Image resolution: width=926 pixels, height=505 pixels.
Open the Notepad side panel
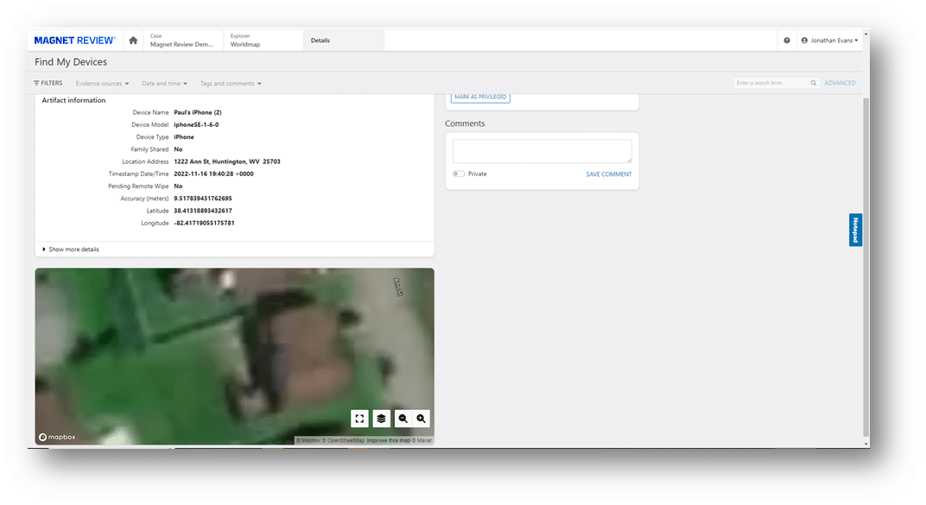[854, 229]
